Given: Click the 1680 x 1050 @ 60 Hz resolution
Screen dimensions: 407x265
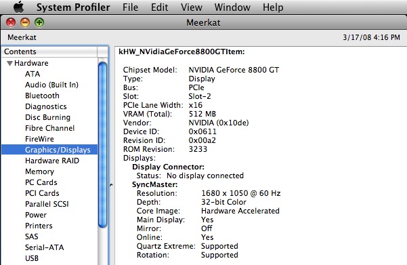Looking at the screenshot, I should [241, 193].
